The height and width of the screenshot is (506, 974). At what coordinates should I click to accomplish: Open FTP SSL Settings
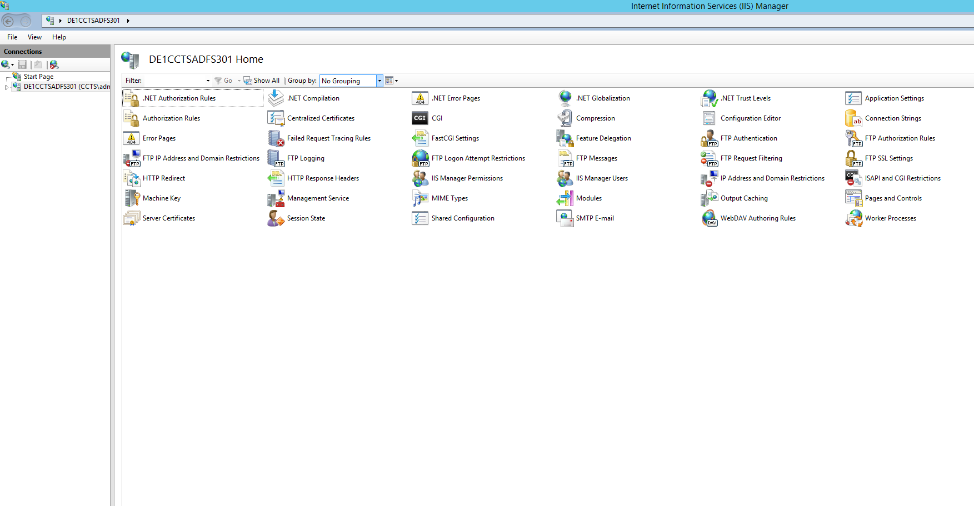point(880,158)
